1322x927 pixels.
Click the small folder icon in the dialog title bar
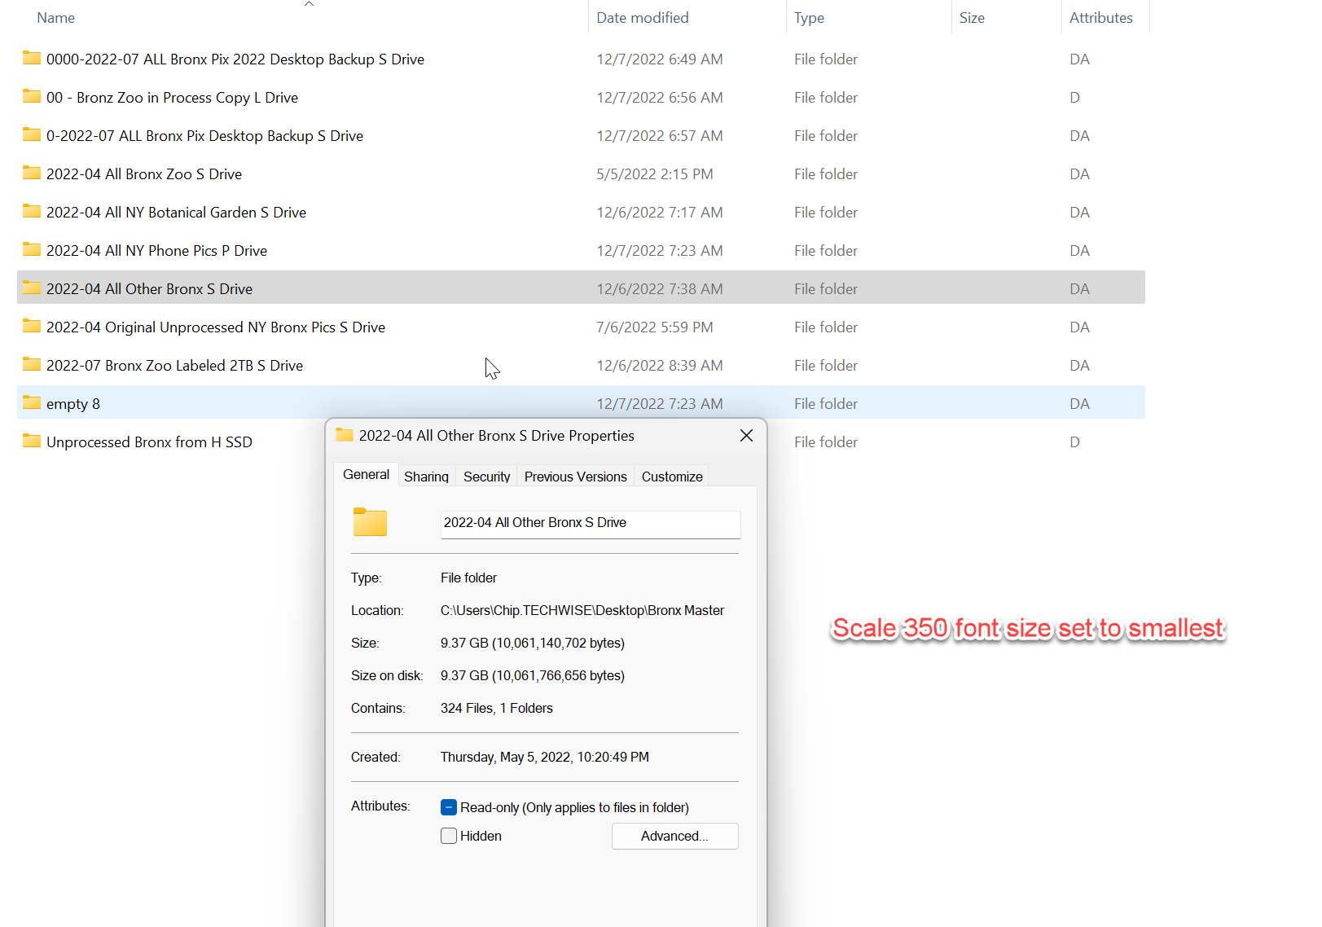(x=343, y=435)
